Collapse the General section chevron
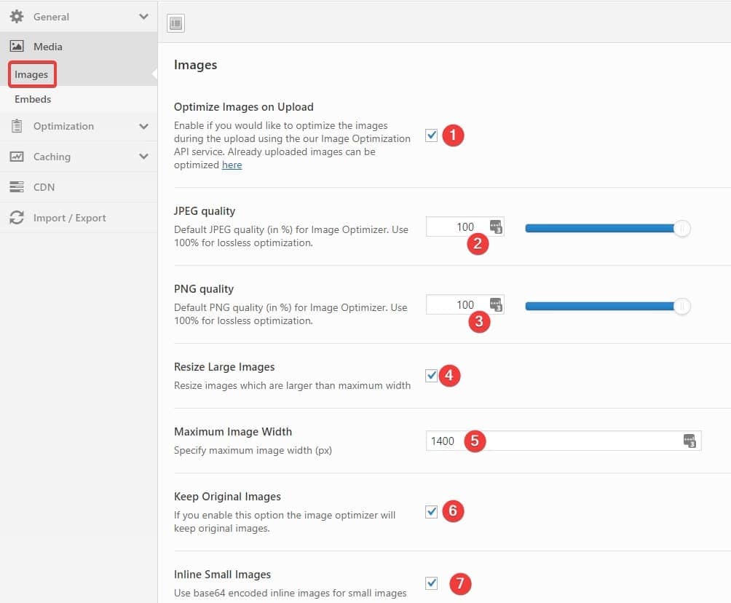731x603 pixels. (x=143, y=16)
